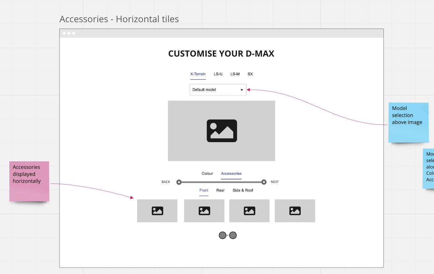Click the step slider handle beside BACK
Image resolution: width=434 pixels, height=274 pixels.
179,182
